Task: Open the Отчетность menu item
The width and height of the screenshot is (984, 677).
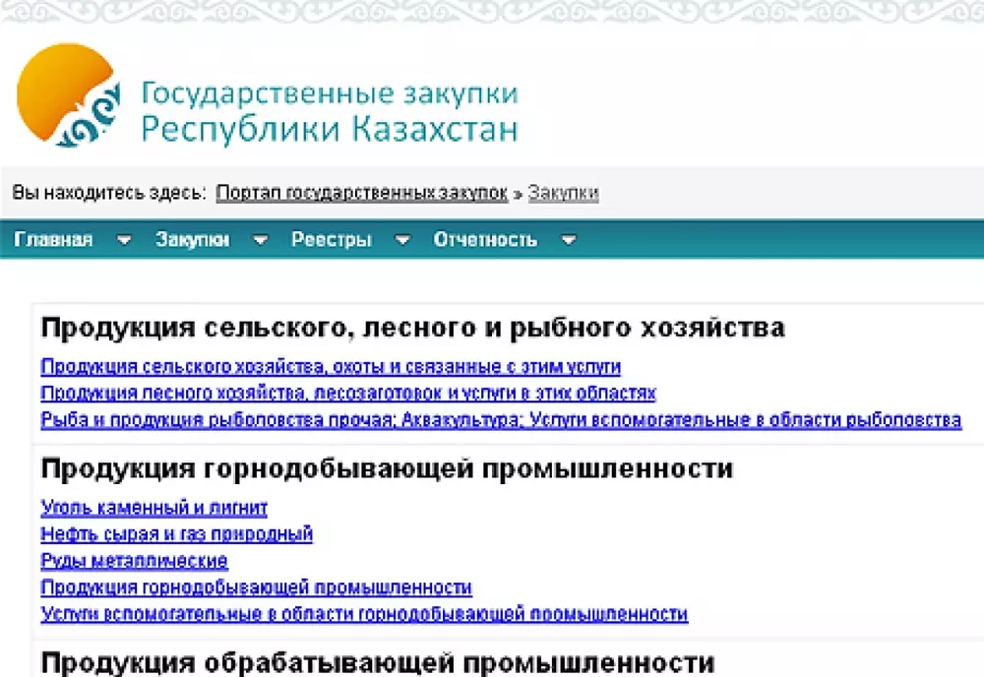Action: (x=485, y=240)
